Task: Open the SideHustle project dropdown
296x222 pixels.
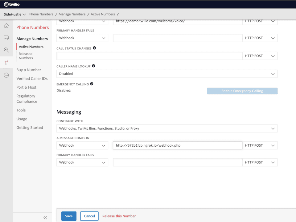Action: (x=15, y=14)
